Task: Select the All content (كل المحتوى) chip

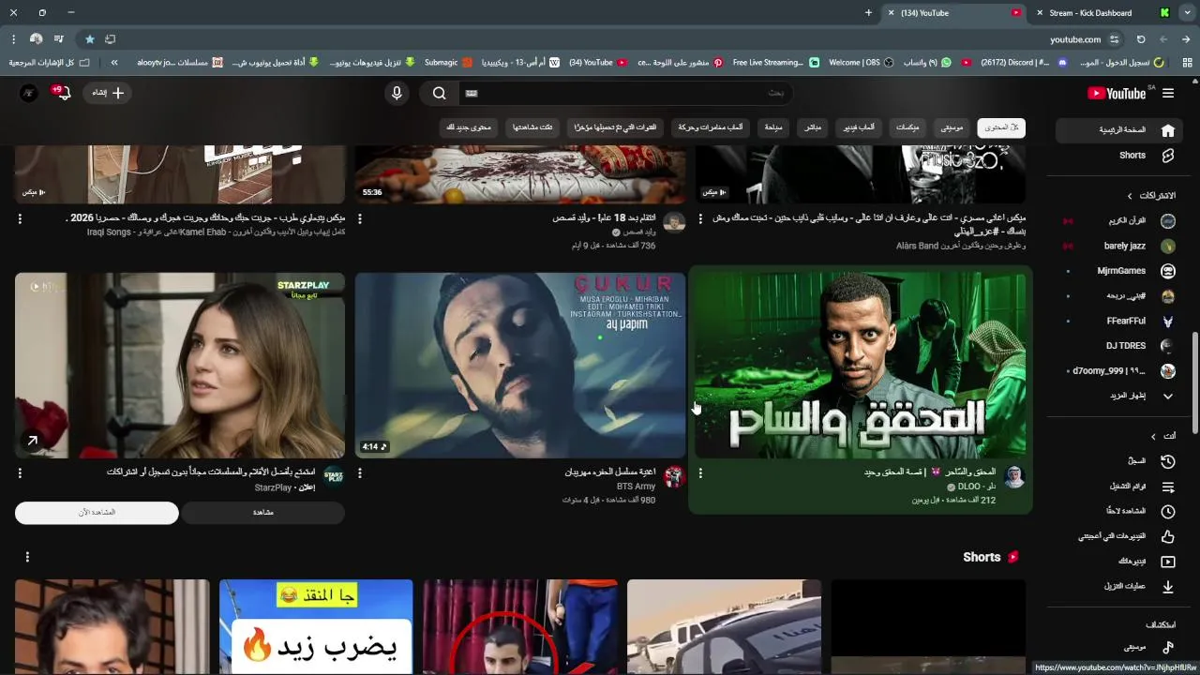Action: click(1001, 127)
